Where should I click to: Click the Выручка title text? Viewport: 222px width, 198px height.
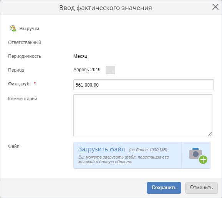click(29, 29)
